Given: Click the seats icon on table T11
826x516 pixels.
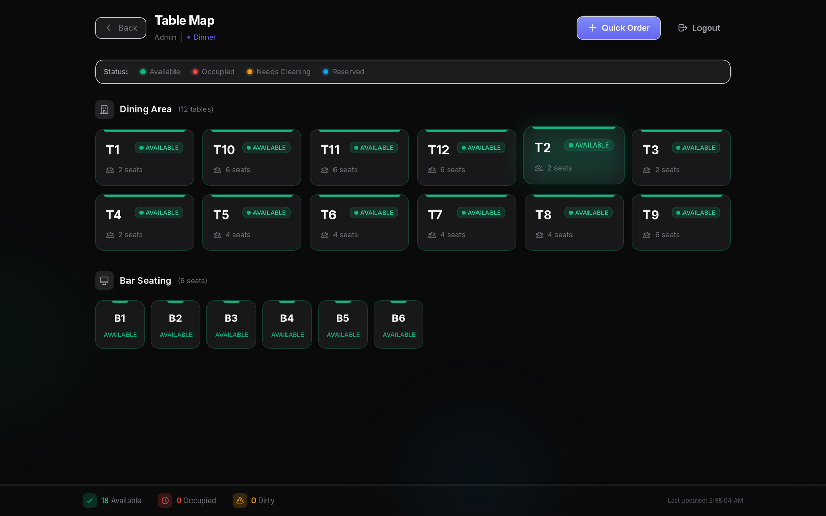Looking at the screenshot, I should pos(325,170).
